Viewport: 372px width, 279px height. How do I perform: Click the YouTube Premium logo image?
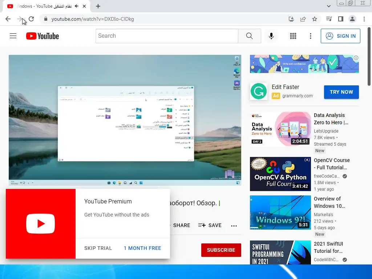pos(41,224)
